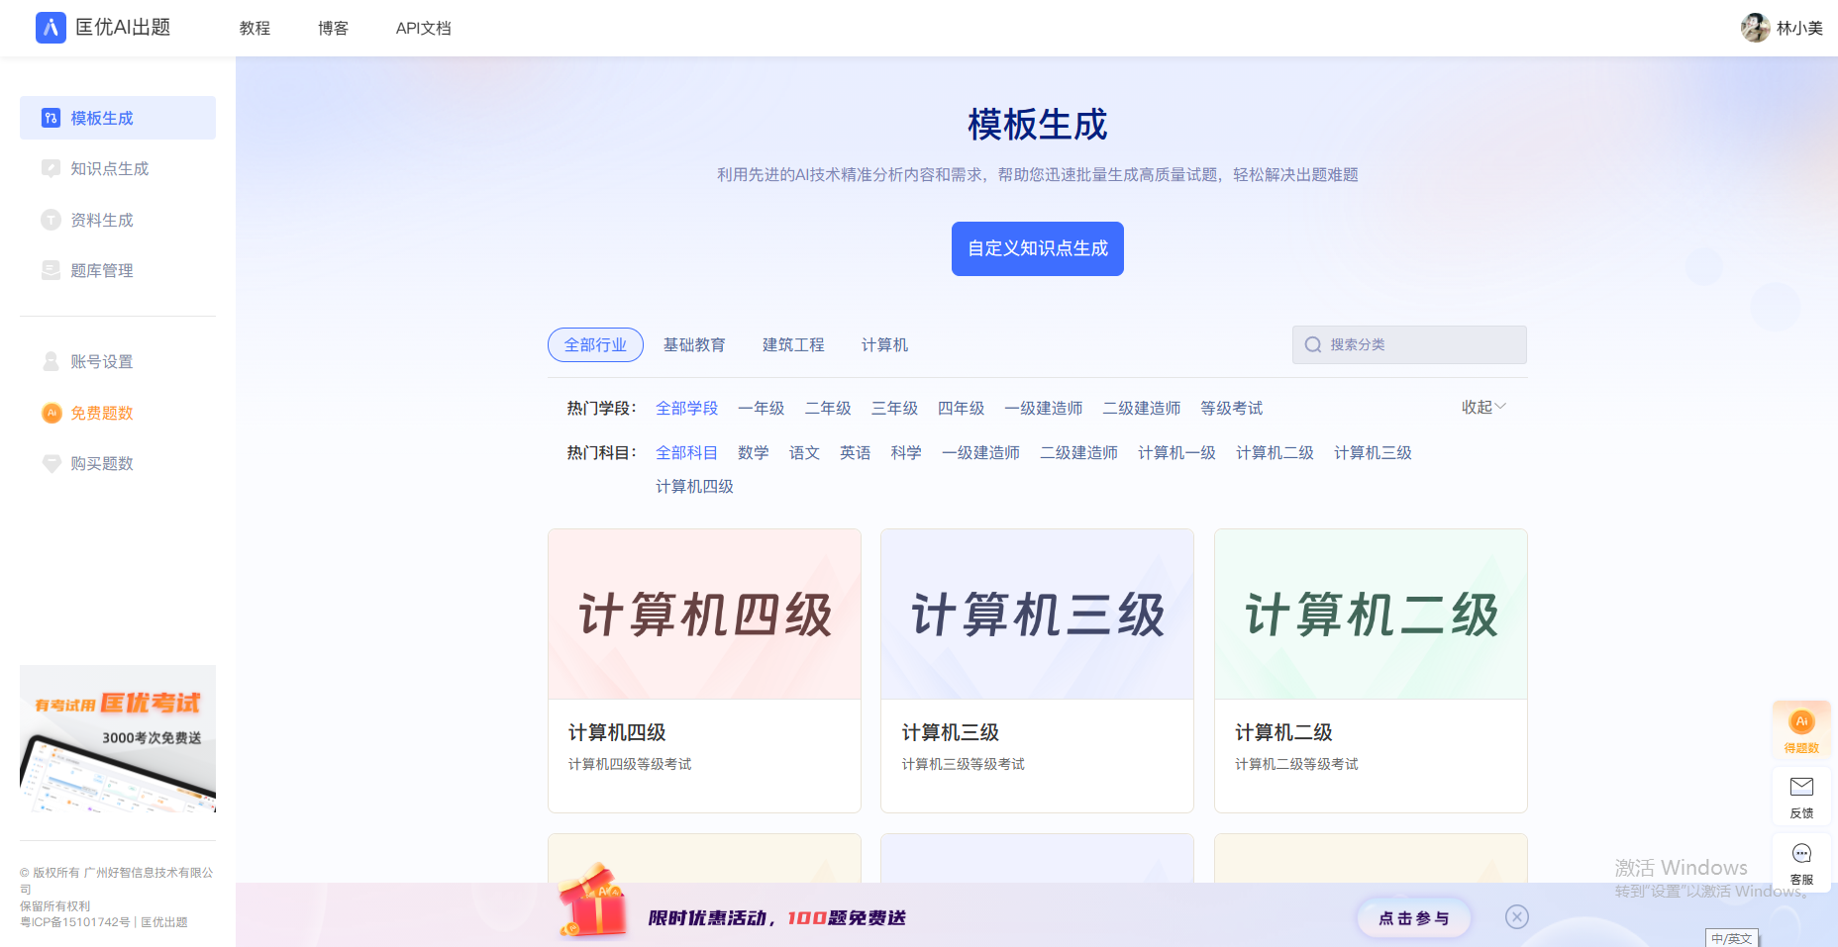Click the 匡优出题 footer link
The height and width of the screenshot is (947, 1838).
(164, 922)
